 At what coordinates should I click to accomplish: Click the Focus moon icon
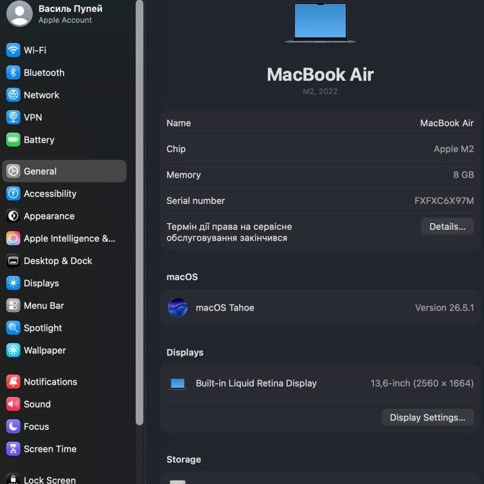pyautogui.click(x=13, y=427)
